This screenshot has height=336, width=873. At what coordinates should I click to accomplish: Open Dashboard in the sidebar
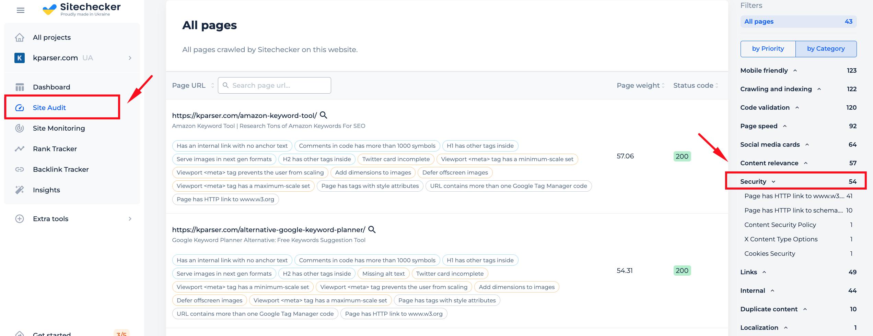click(x=51, y=87)
